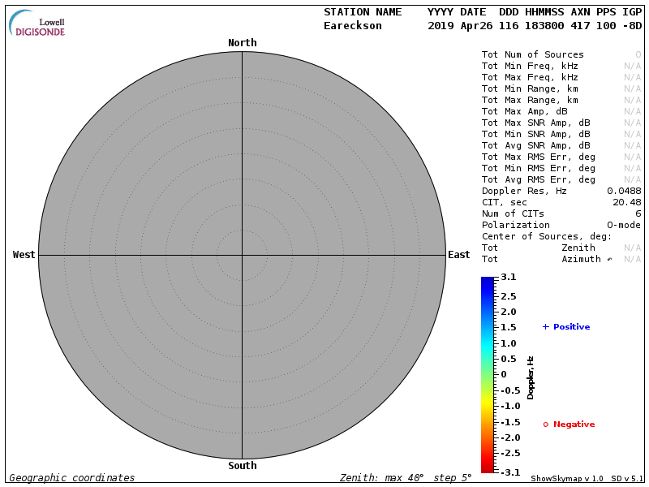Click the Geographic coordinates label
649x487 pixels.
[x=72, y=478]
